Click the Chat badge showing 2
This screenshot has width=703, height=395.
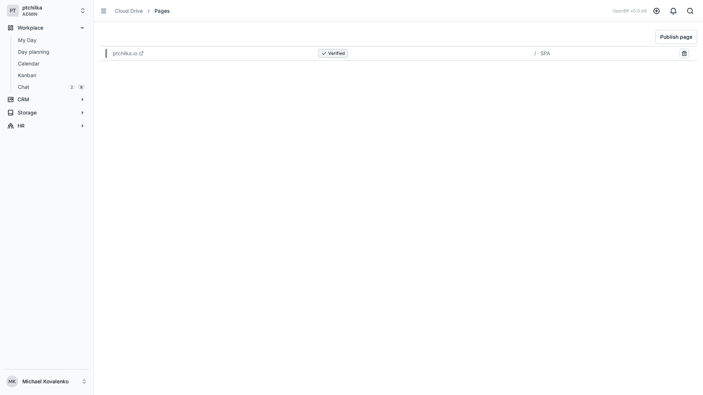(x=72, y=87)
